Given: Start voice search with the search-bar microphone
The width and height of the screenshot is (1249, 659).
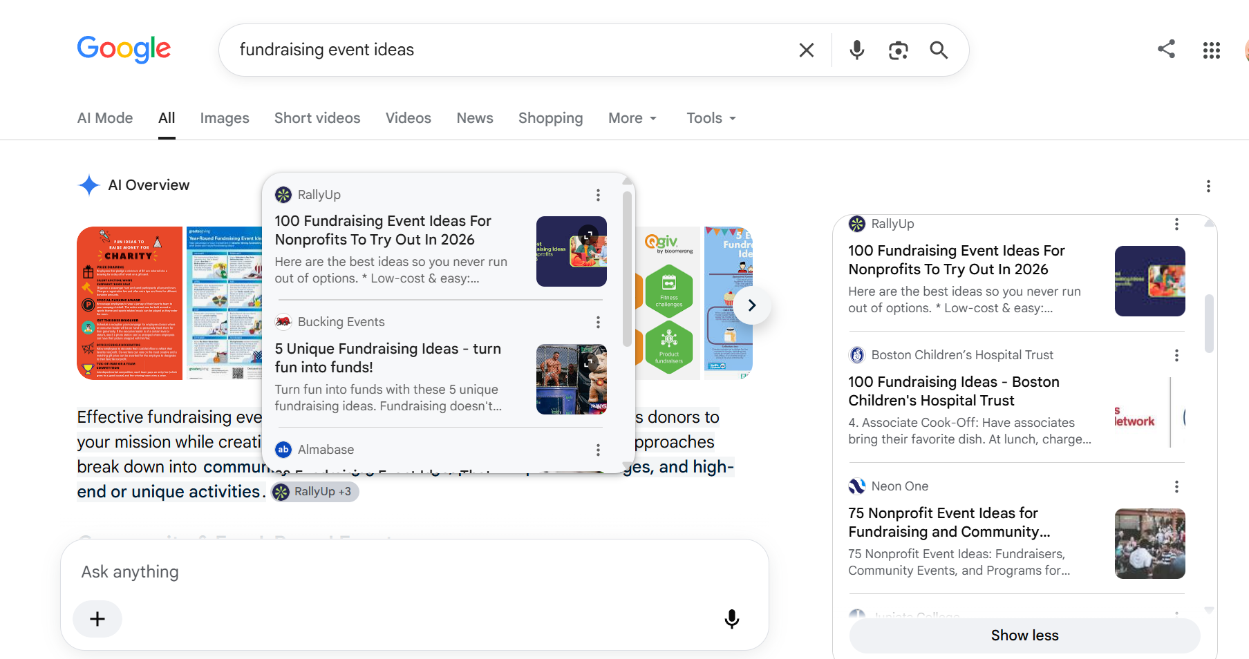Looking at the screenshot, I should tap(857, 50).
